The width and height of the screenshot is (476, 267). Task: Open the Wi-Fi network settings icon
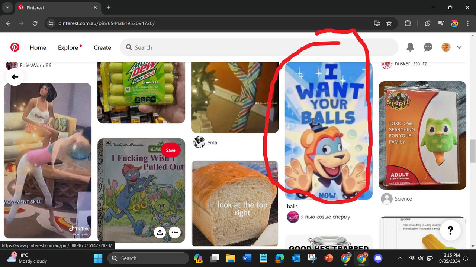412,258
